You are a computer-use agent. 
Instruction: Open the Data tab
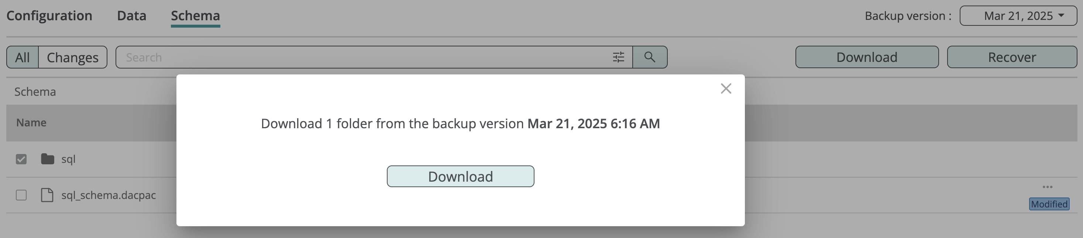(131, 16)
